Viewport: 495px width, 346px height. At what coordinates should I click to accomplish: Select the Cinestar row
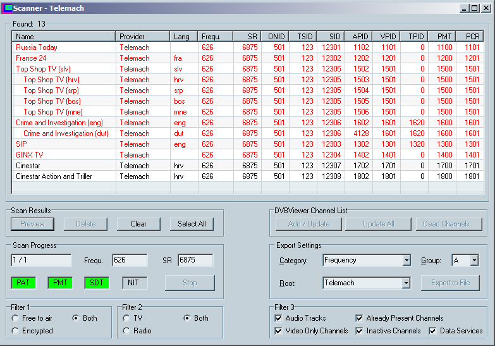pos(248,166)
